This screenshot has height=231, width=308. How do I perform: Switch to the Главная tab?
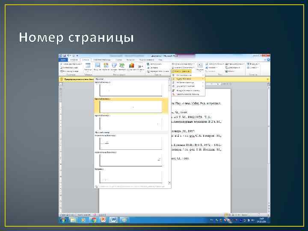tap(74, 60)
